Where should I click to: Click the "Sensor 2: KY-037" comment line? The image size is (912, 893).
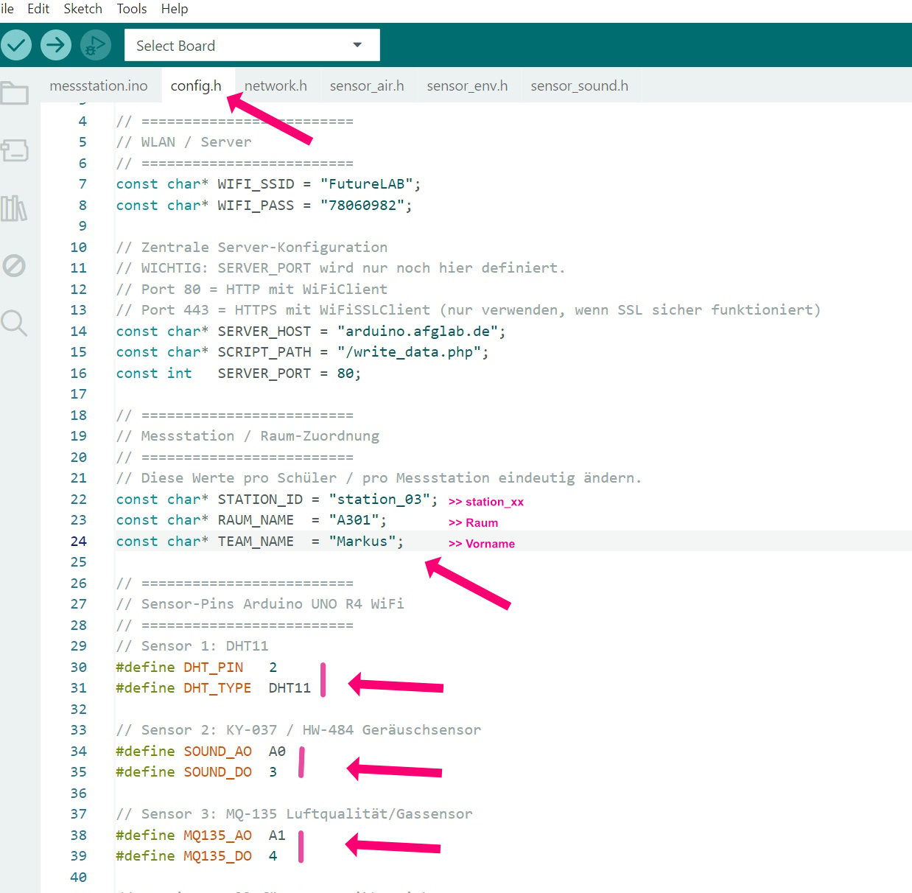[x=298, y=730]
